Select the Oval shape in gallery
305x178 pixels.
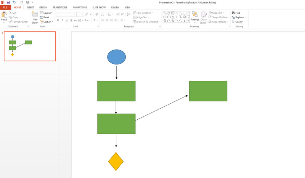tap(165, 17)
